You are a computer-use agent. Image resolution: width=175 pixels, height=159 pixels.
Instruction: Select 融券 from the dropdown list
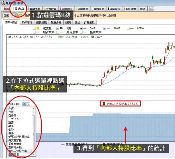pyautogui.click(x=11, y=126)
